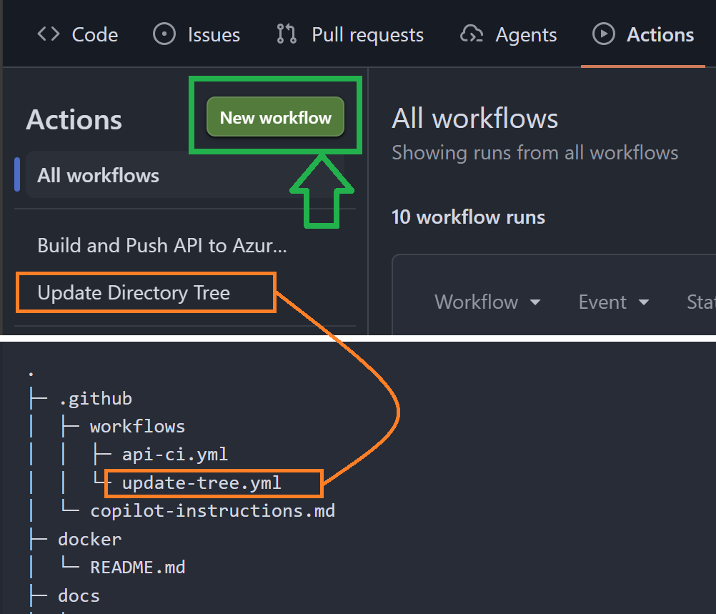Image resolution: width=716 pixels, height=614 pixels.
Task: Open Build and Push API to Azur... workflow
Action: coord(162,246)
